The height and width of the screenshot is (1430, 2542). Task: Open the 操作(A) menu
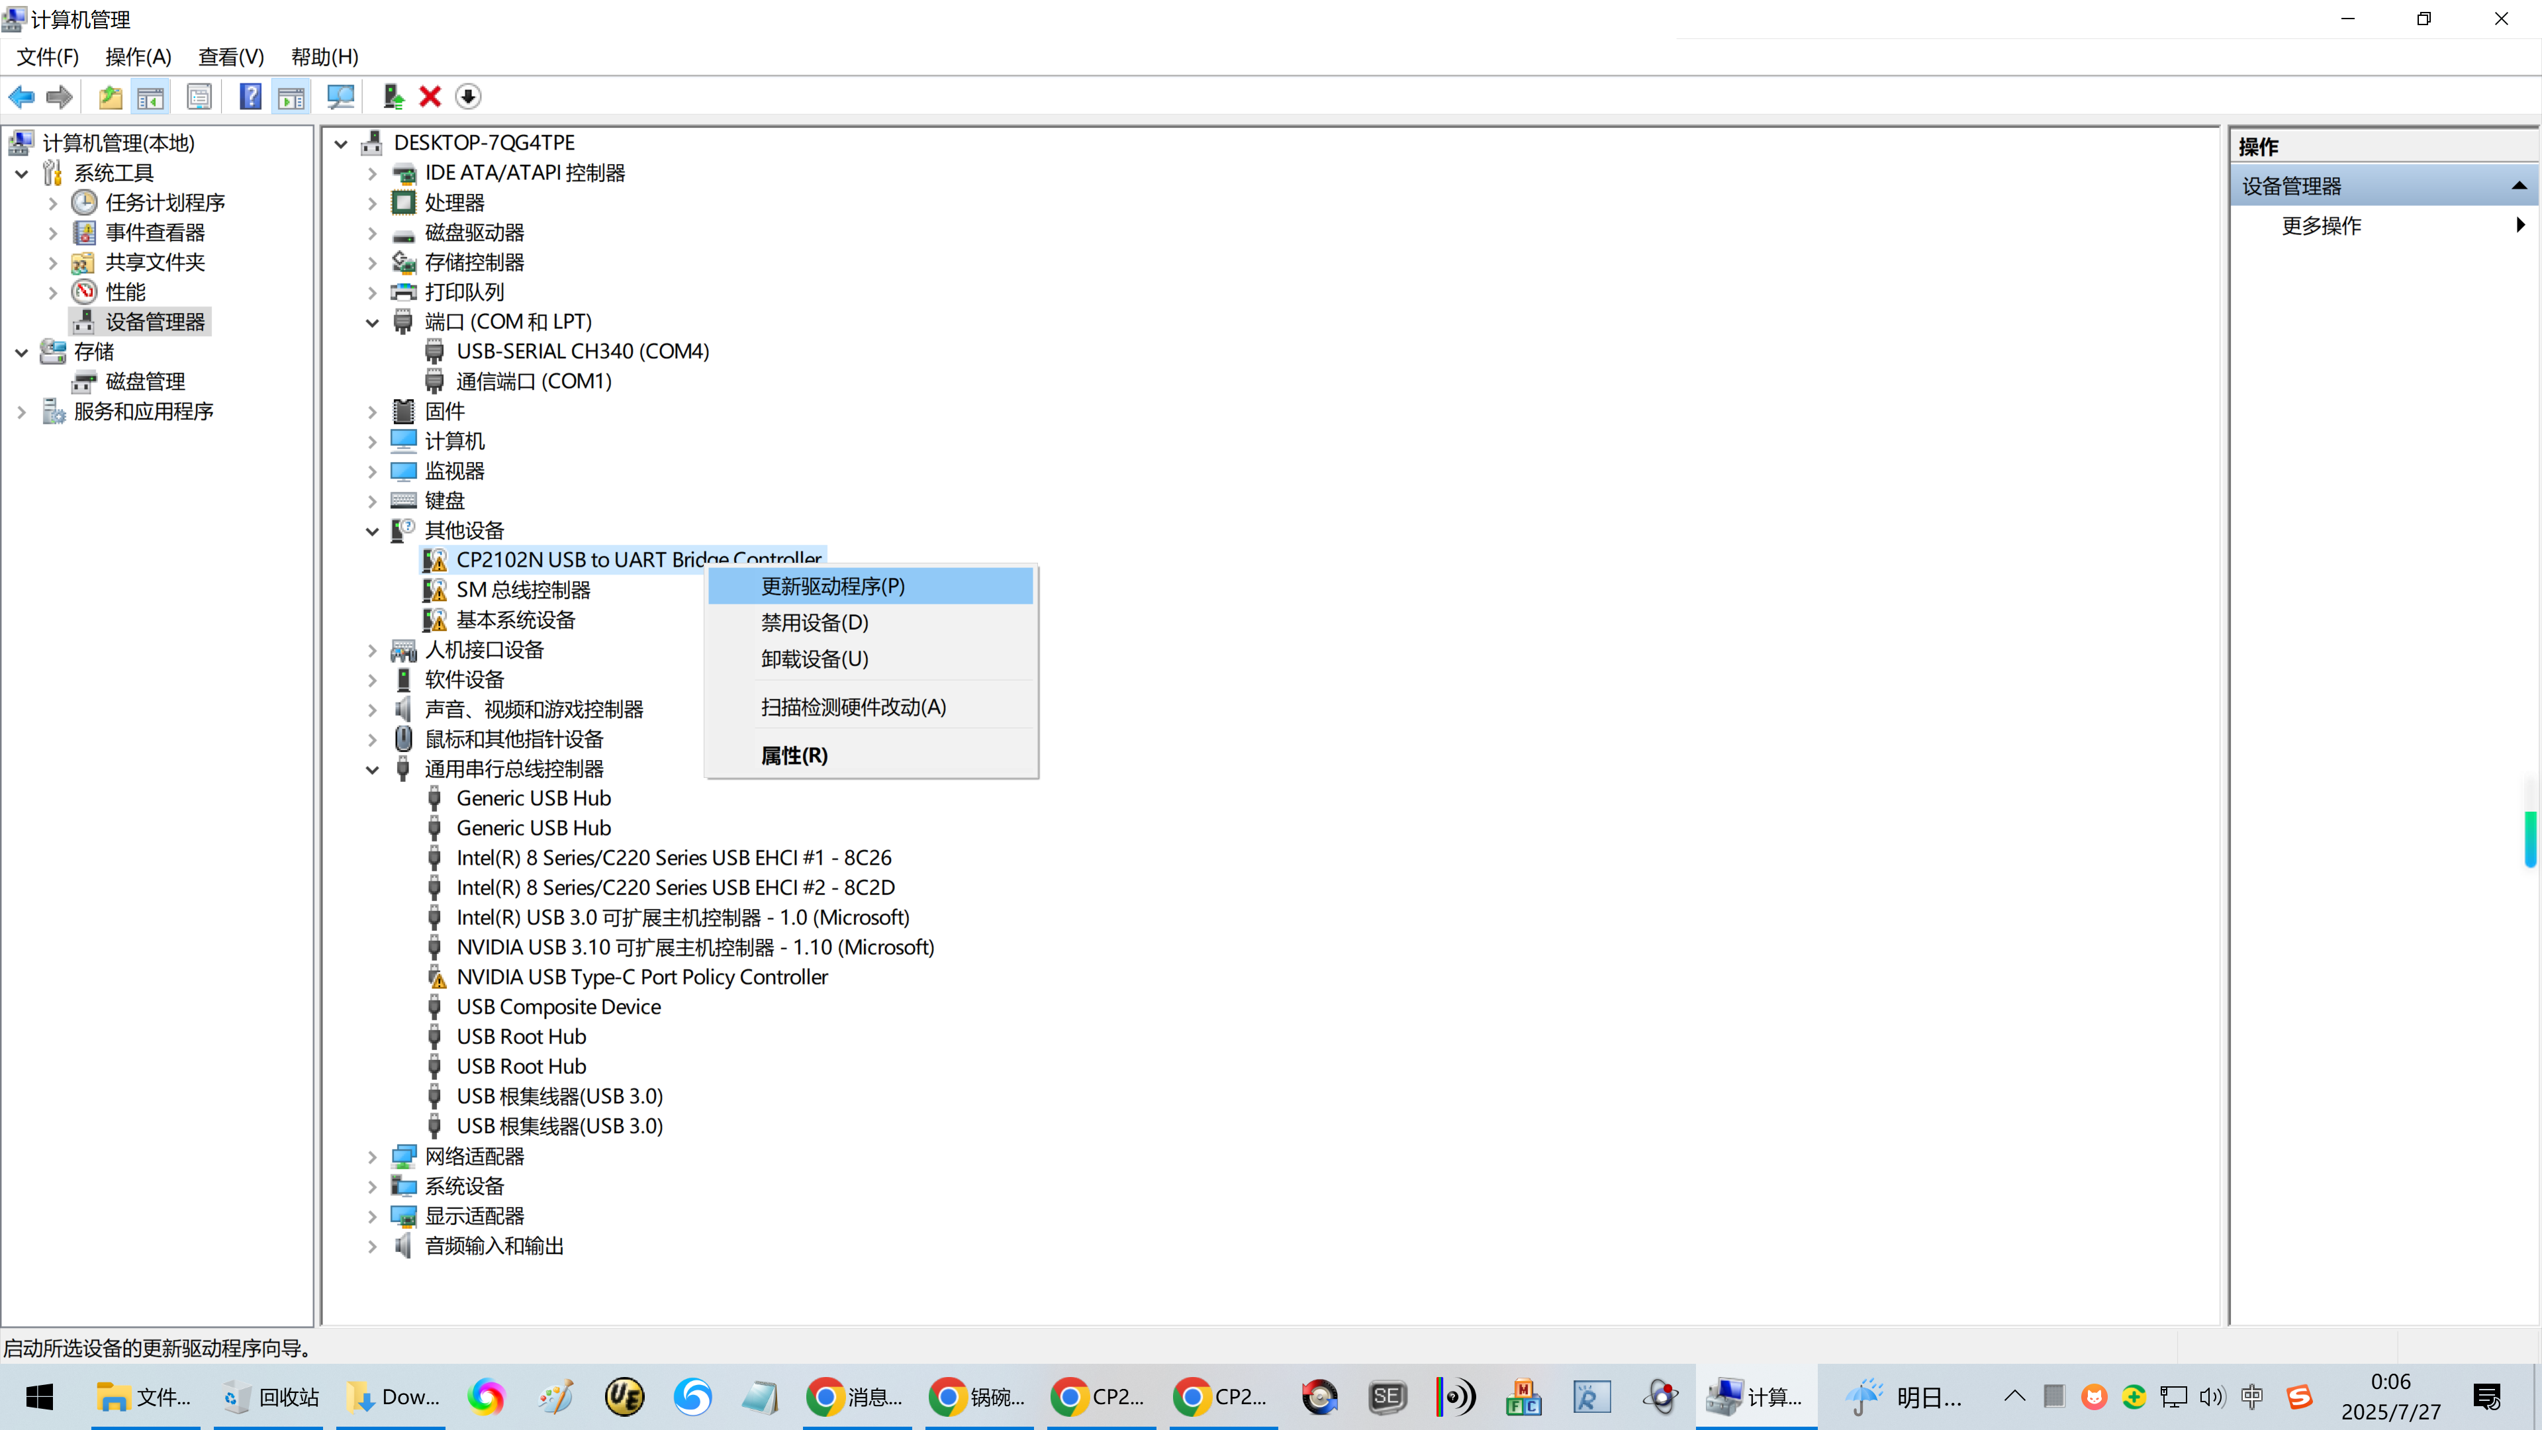(x=138, y=57)
